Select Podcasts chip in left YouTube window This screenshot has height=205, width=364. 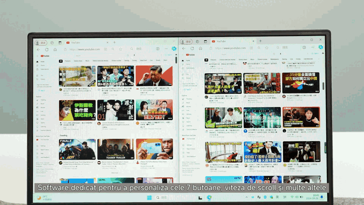67,61
